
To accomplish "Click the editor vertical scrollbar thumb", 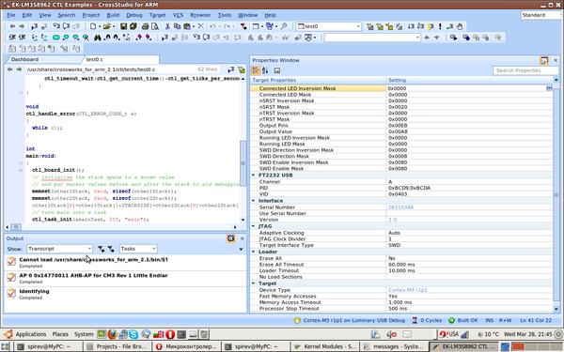I will [x=243, y=163].
